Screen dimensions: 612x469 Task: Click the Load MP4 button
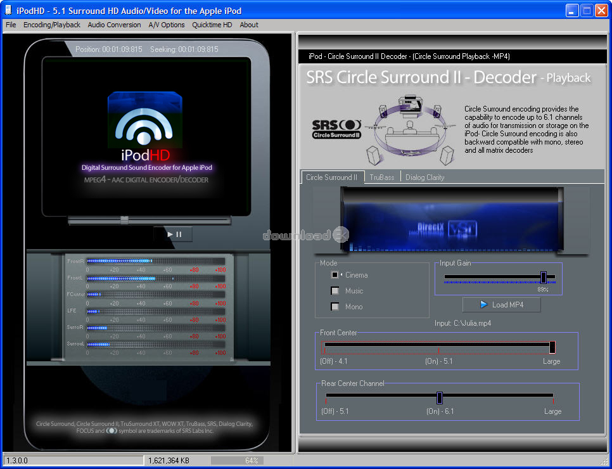coord(501,305)
